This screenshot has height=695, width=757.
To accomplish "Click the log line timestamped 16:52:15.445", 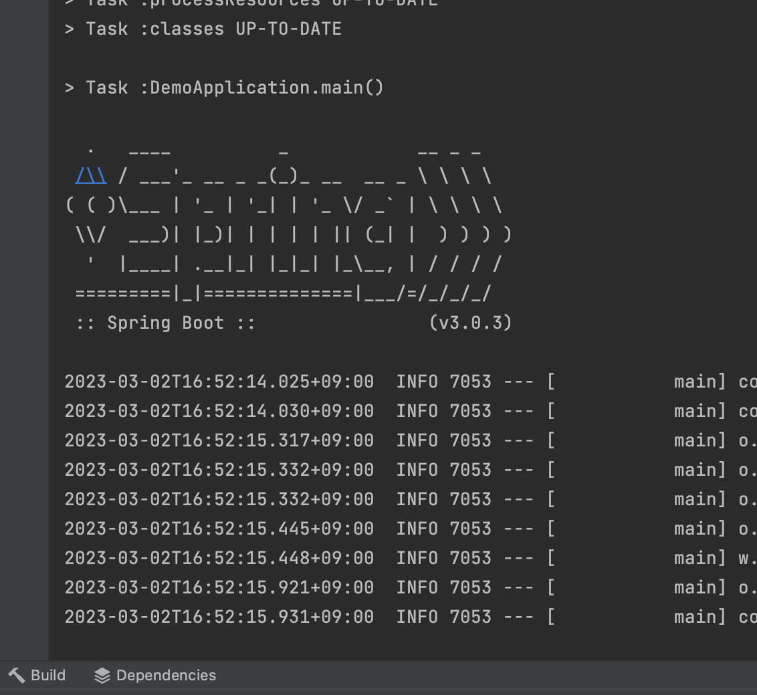I will tap(411, 529).
